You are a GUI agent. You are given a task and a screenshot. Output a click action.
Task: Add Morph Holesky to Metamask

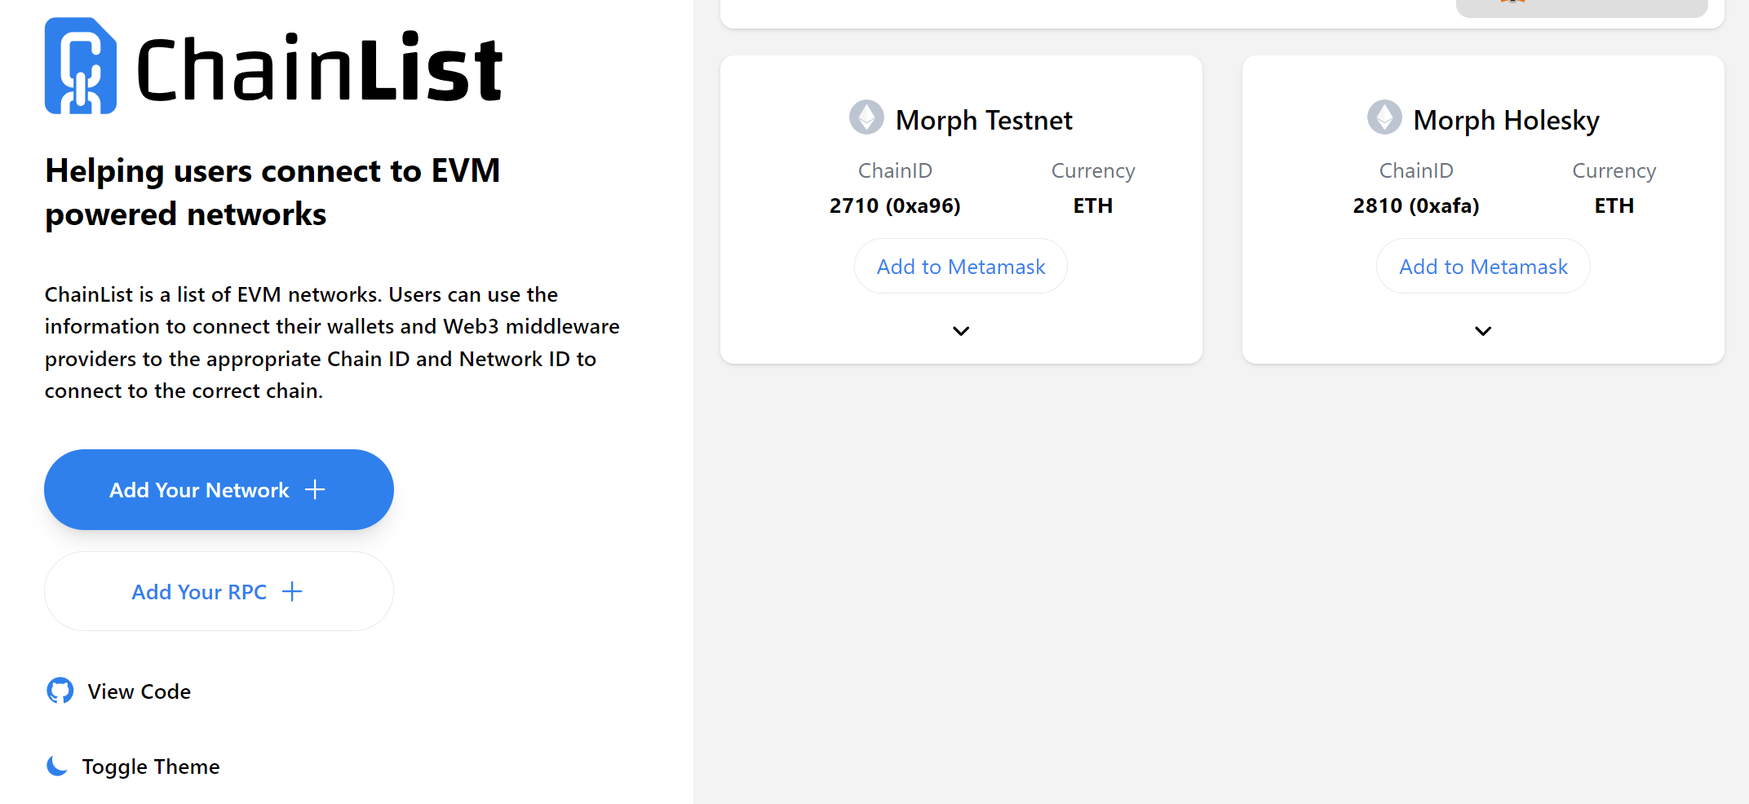(x=1483, y=267)
